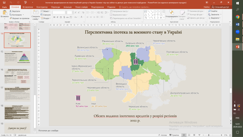The height and width of the screenshot is (137, 243).
Task: Open the Анімація (Animations) ribbon tab
Action: click(68, 7)
